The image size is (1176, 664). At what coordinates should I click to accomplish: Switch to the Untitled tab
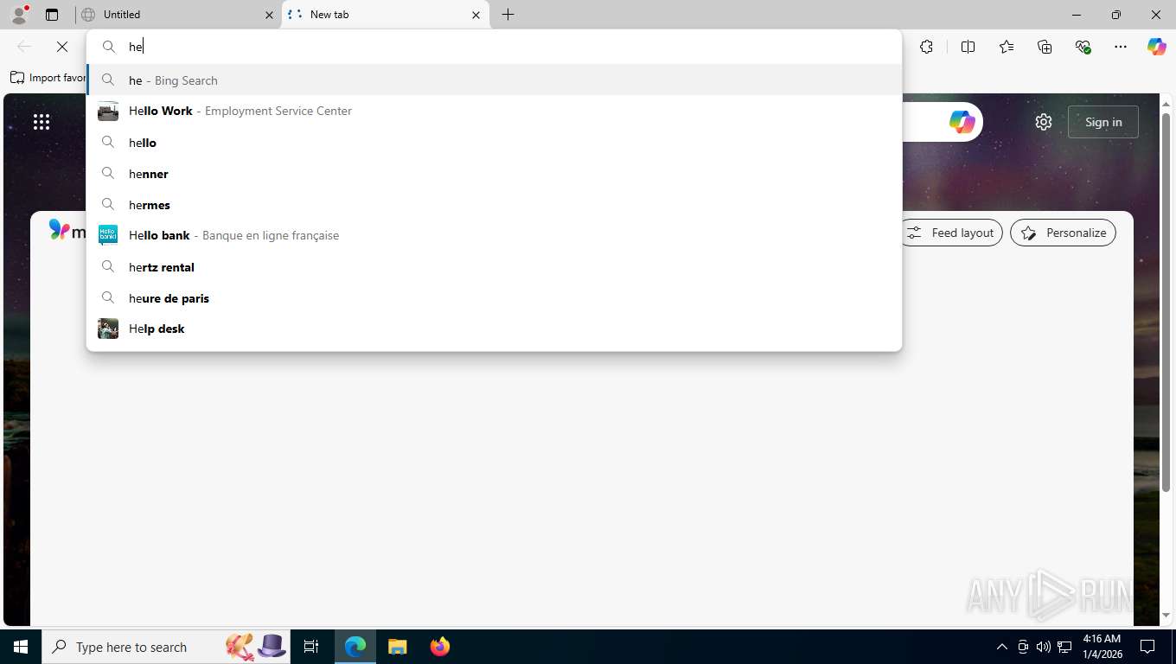[x=177, y=15]
